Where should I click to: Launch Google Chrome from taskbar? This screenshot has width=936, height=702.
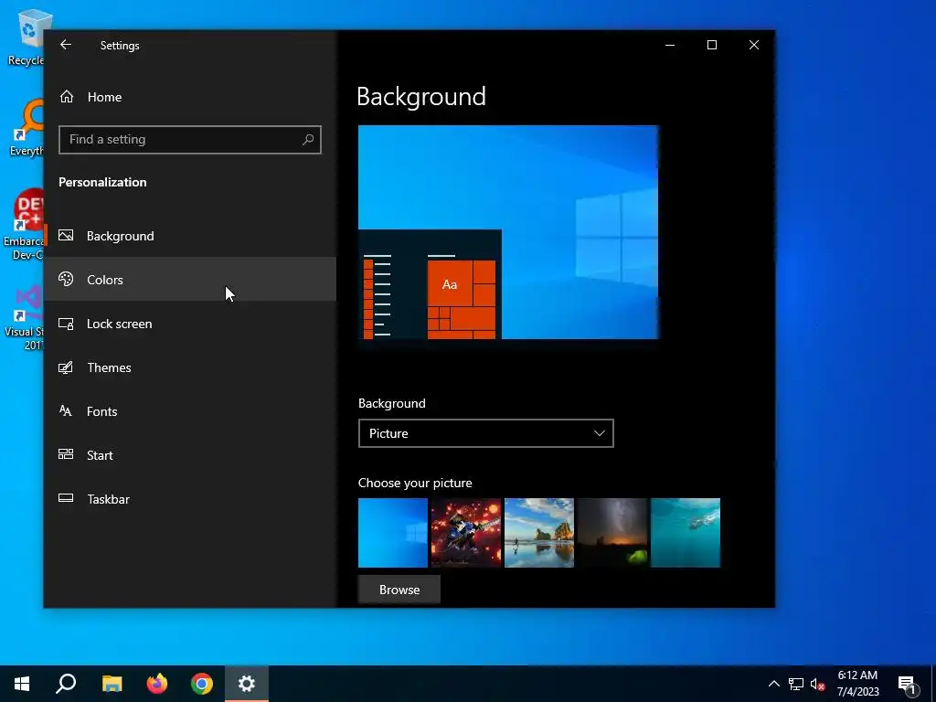click(202, 684)
